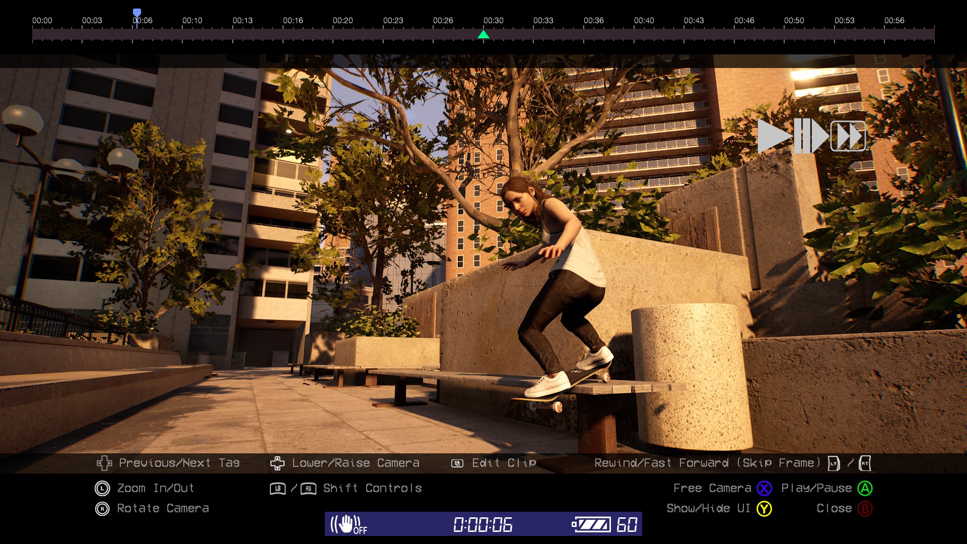Click the play triangle playback icon

(x=773, y=136)
